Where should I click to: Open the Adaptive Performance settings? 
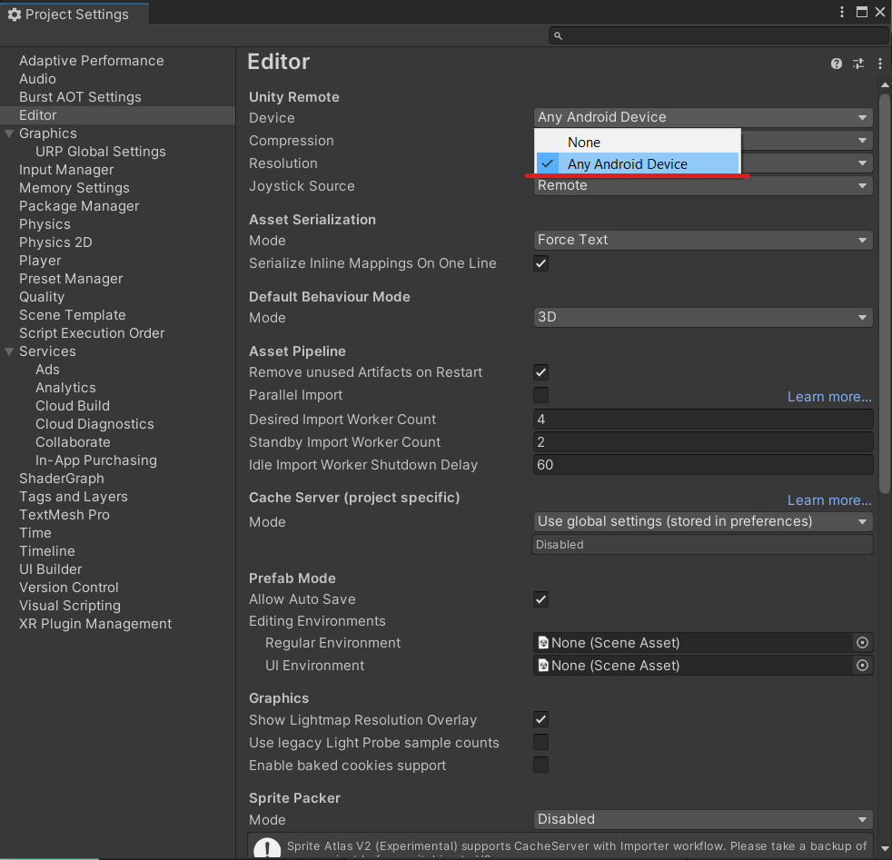point(92,61)
